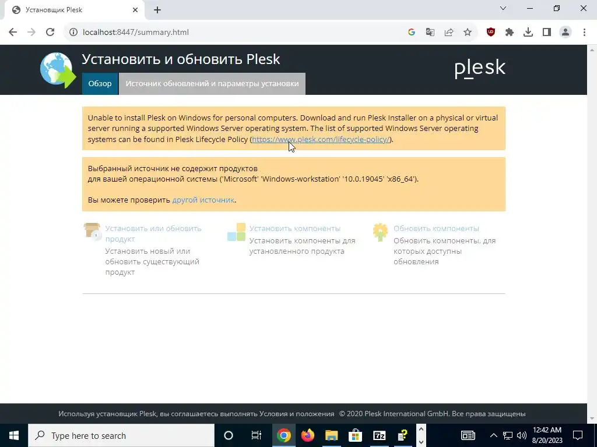Open the Chrome profile avatar
This screenshot has width=597, height=447.
tap(566, 33)
